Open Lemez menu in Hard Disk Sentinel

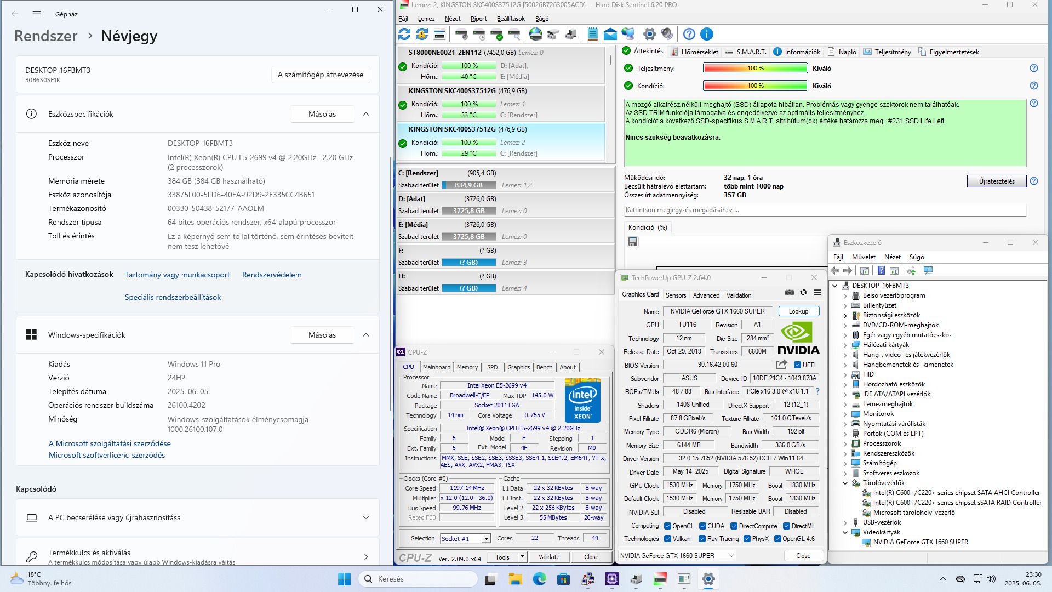426,19
